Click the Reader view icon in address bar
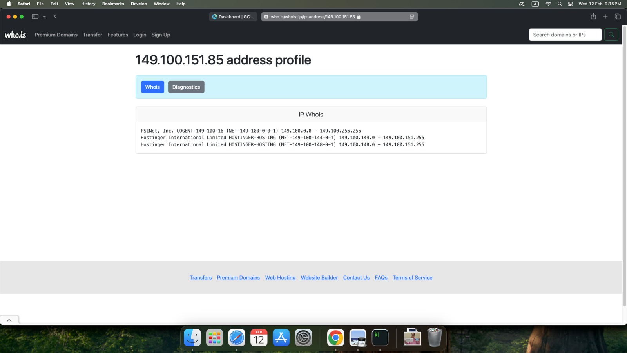This screenshot has height=353, width=627. tap(412, 17)
